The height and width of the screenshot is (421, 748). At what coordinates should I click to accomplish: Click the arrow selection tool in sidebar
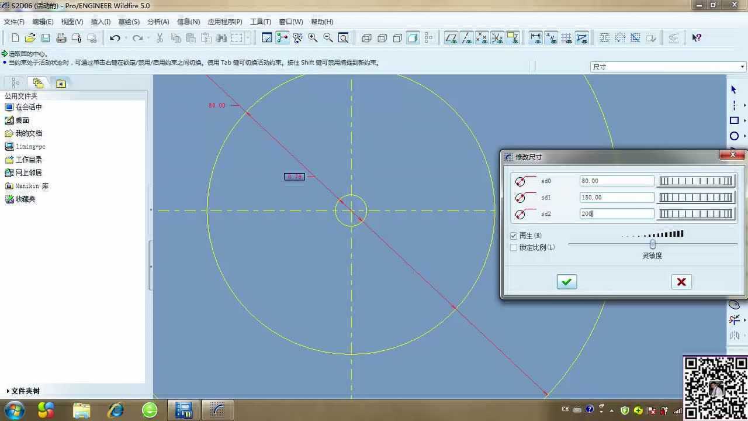coord(734,89)
